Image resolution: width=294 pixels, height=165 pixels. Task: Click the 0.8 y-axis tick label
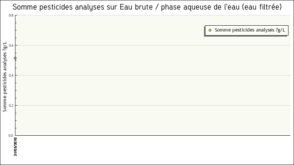11,15
